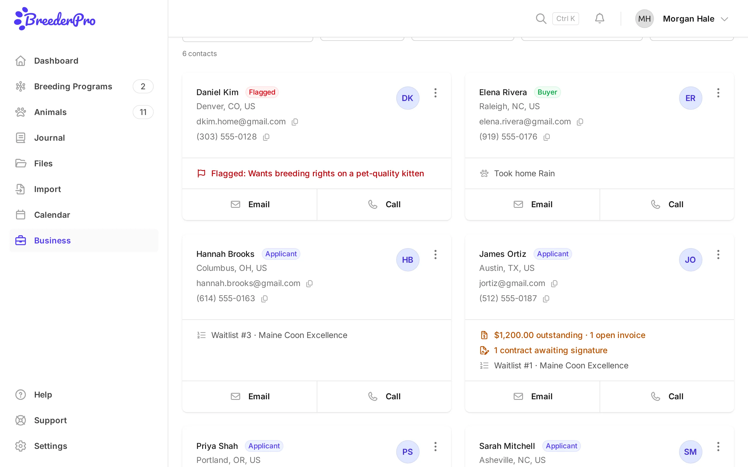748x467 pixels.
Task: Open Files in the sidebar
Action: [x=84, y=163]
